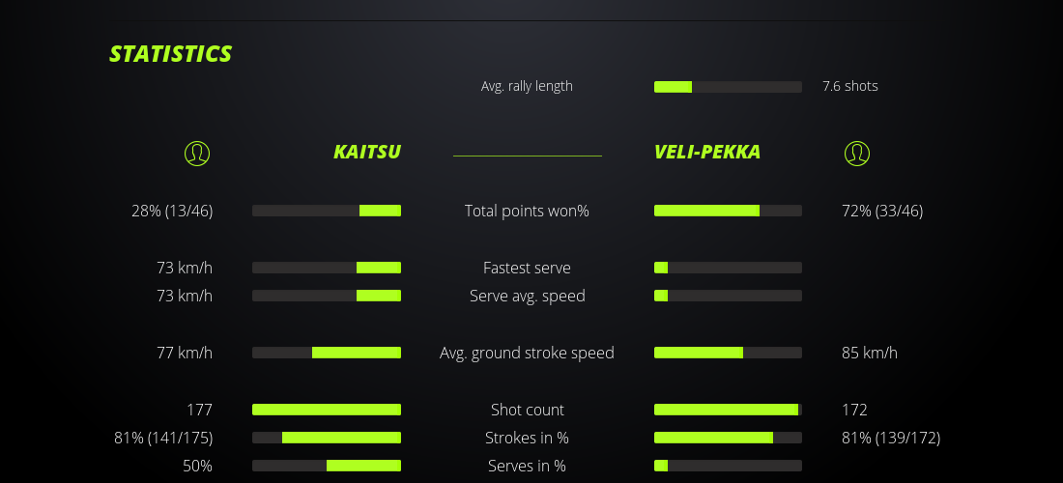Click Kaitsu's Fastest serve bar
Viewport: 1063px width, 483px height.
click(x=327, y=268)
